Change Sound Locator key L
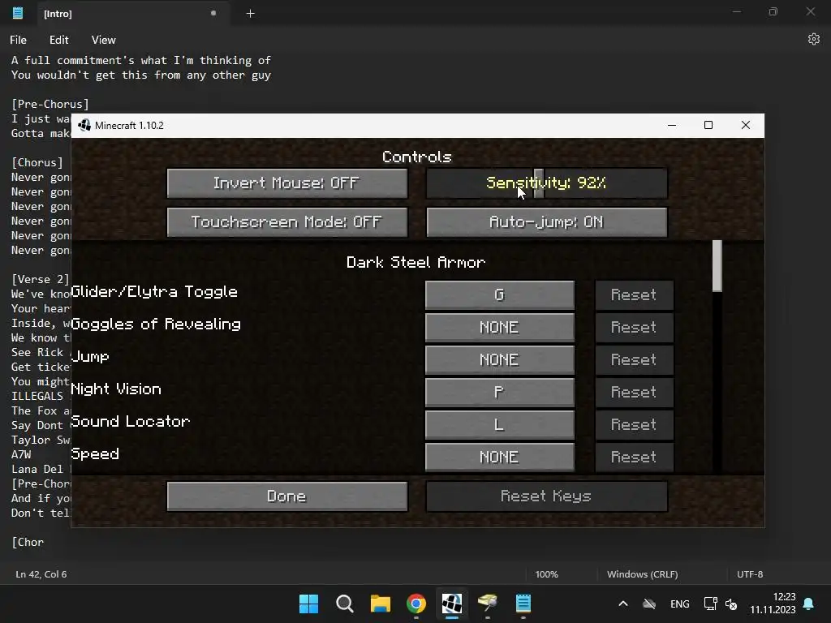The width and height of the screenshot is (831, 623). [x=499, y=424]
